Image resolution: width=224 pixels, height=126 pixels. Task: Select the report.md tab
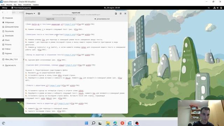coord(50,19)
